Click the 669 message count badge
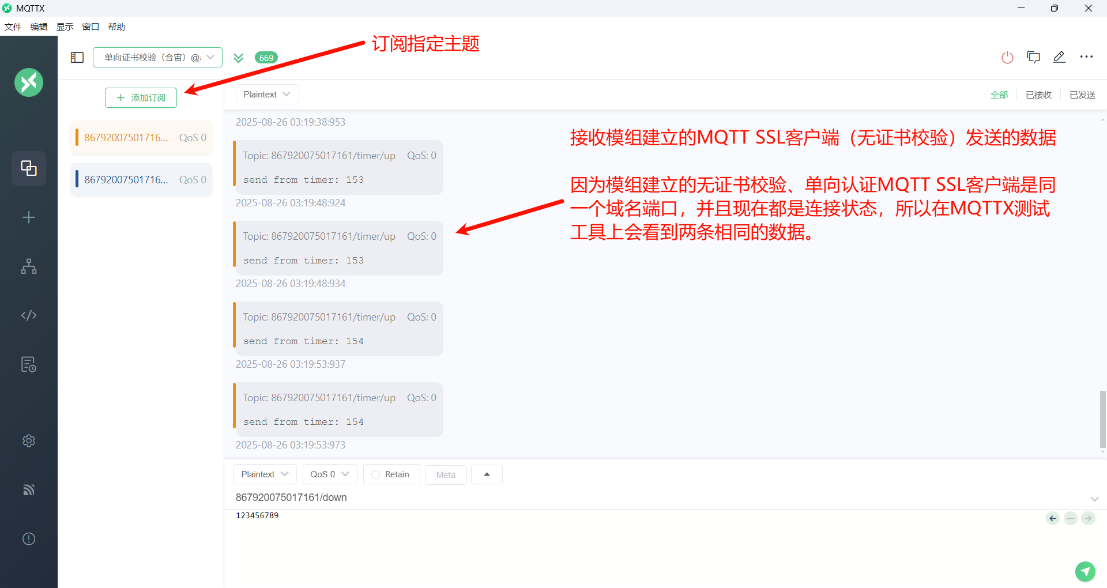Screen dimensions: 1107x588 point(266,58)
